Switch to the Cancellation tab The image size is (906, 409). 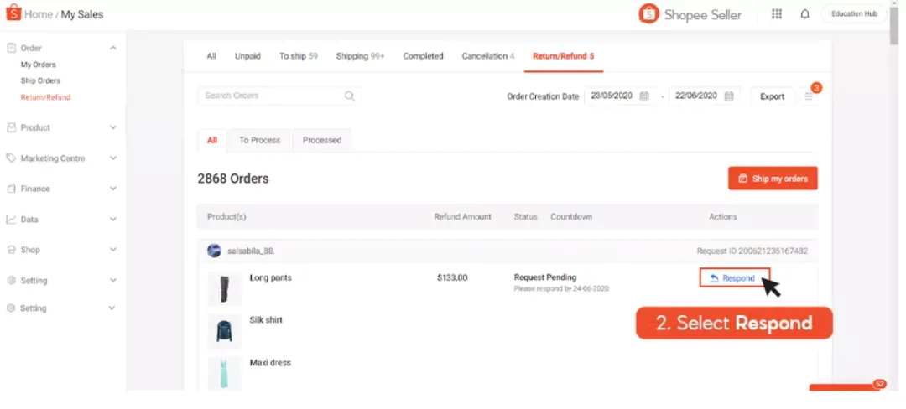487,56
